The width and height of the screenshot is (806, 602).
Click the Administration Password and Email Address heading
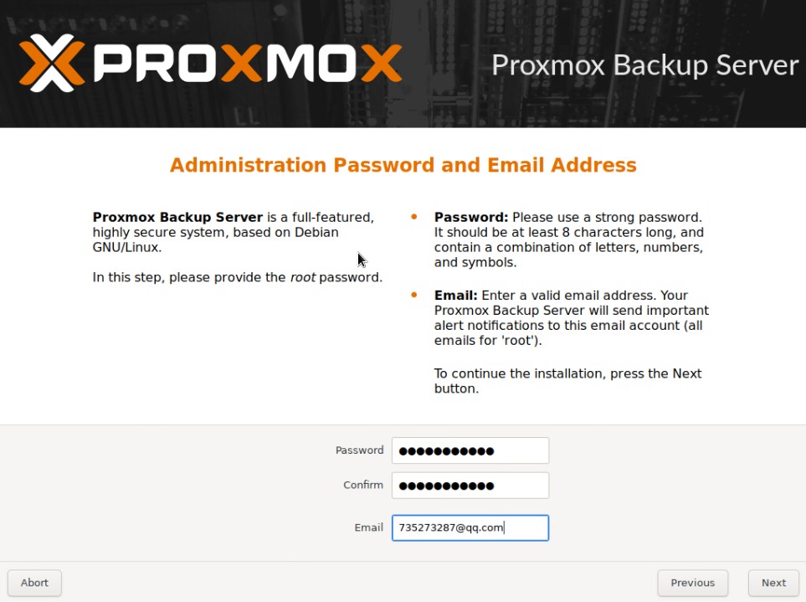(x=403, y=165)
